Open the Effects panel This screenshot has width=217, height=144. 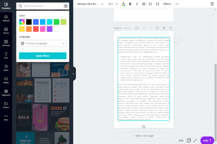coord(167,4)
